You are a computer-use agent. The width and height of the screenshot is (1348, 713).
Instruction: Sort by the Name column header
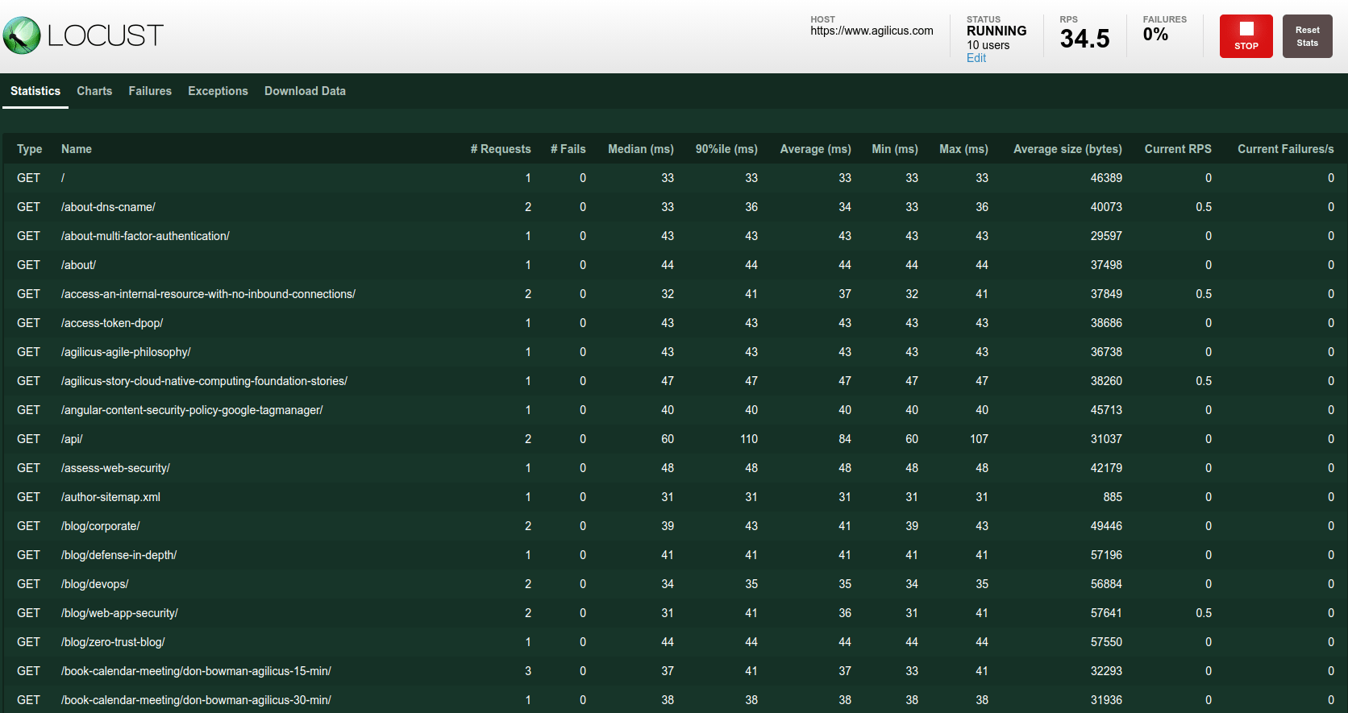tap(77, 149)
